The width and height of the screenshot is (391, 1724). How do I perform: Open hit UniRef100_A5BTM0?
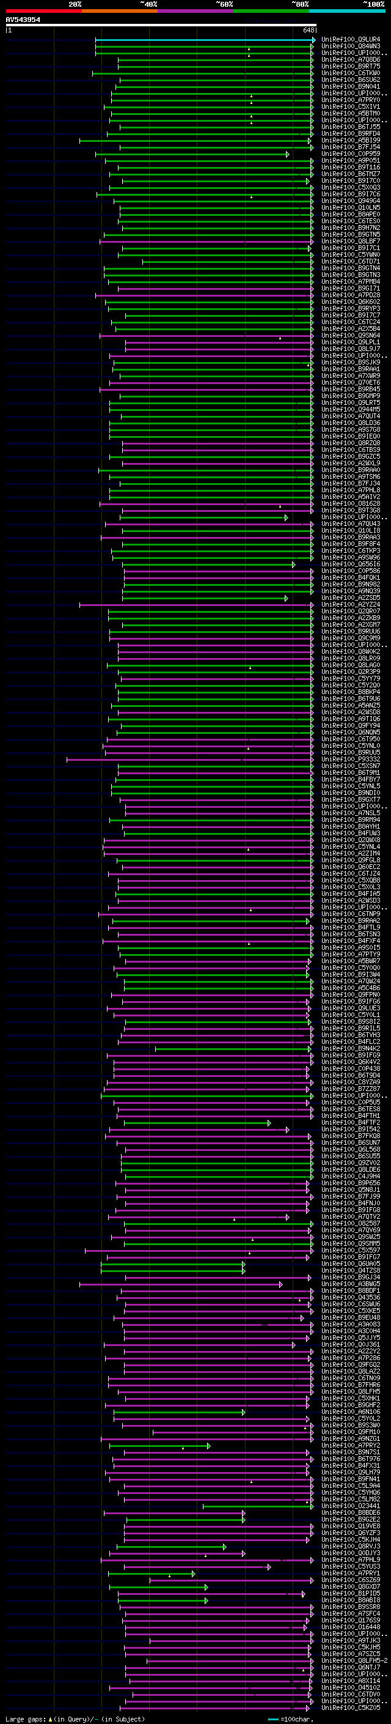click(x=350, y=113)
